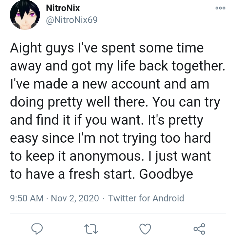View NitroNix's anime profile picture

pyautogui.click(x=25, y=15)
